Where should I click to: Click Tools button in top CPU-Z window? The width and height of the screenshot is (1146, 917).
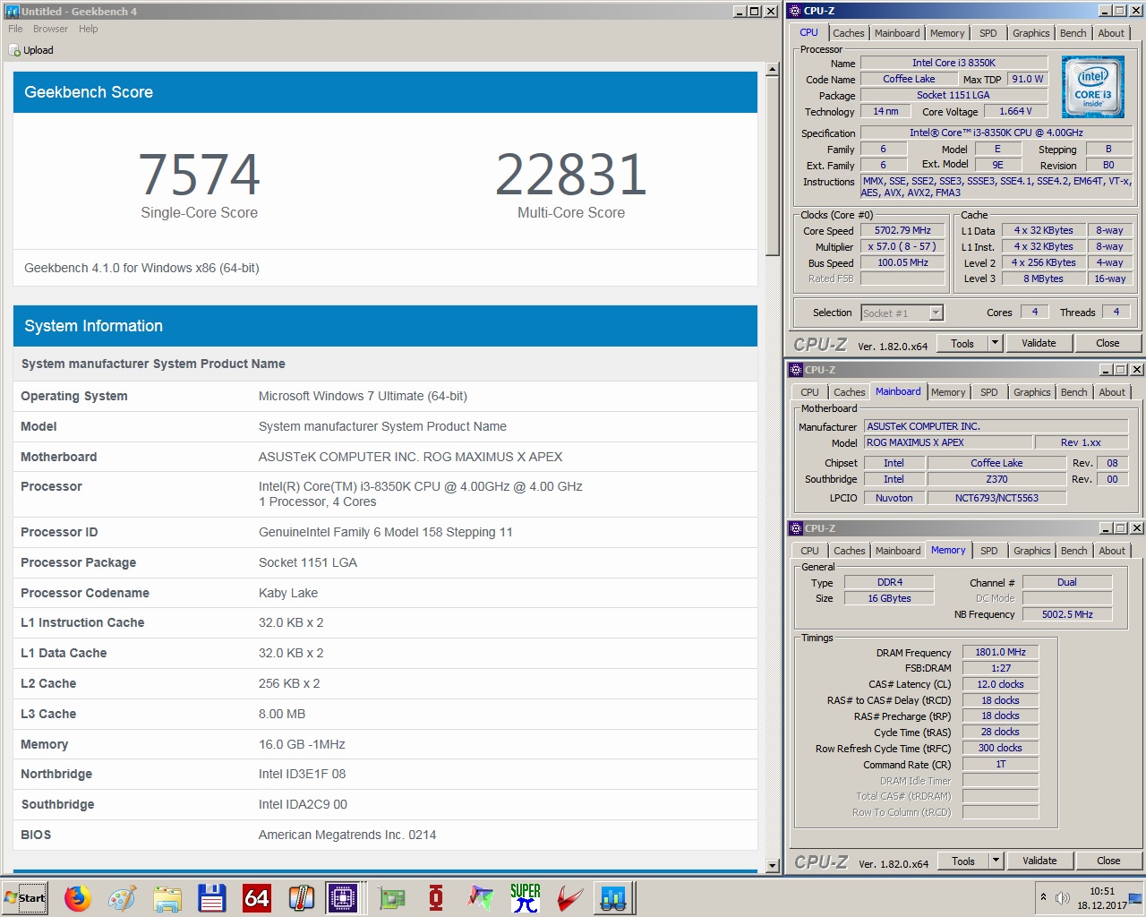(962, 343)
